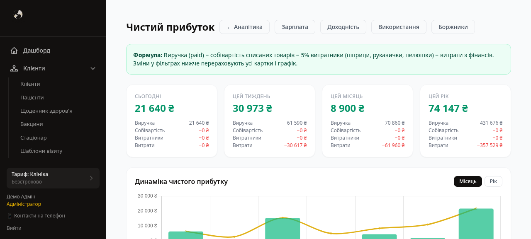
Task: Click the Демо Адмін user name
Action: tap(21, 196)
